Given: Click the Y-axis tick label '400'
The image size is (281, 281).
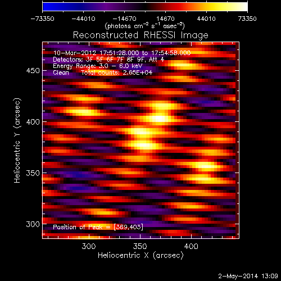Looking at the screenshot, I should [33, 122].
